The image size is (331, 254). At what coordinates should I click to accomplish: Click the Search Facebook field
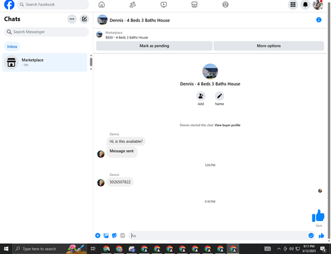tap(53, 5)
